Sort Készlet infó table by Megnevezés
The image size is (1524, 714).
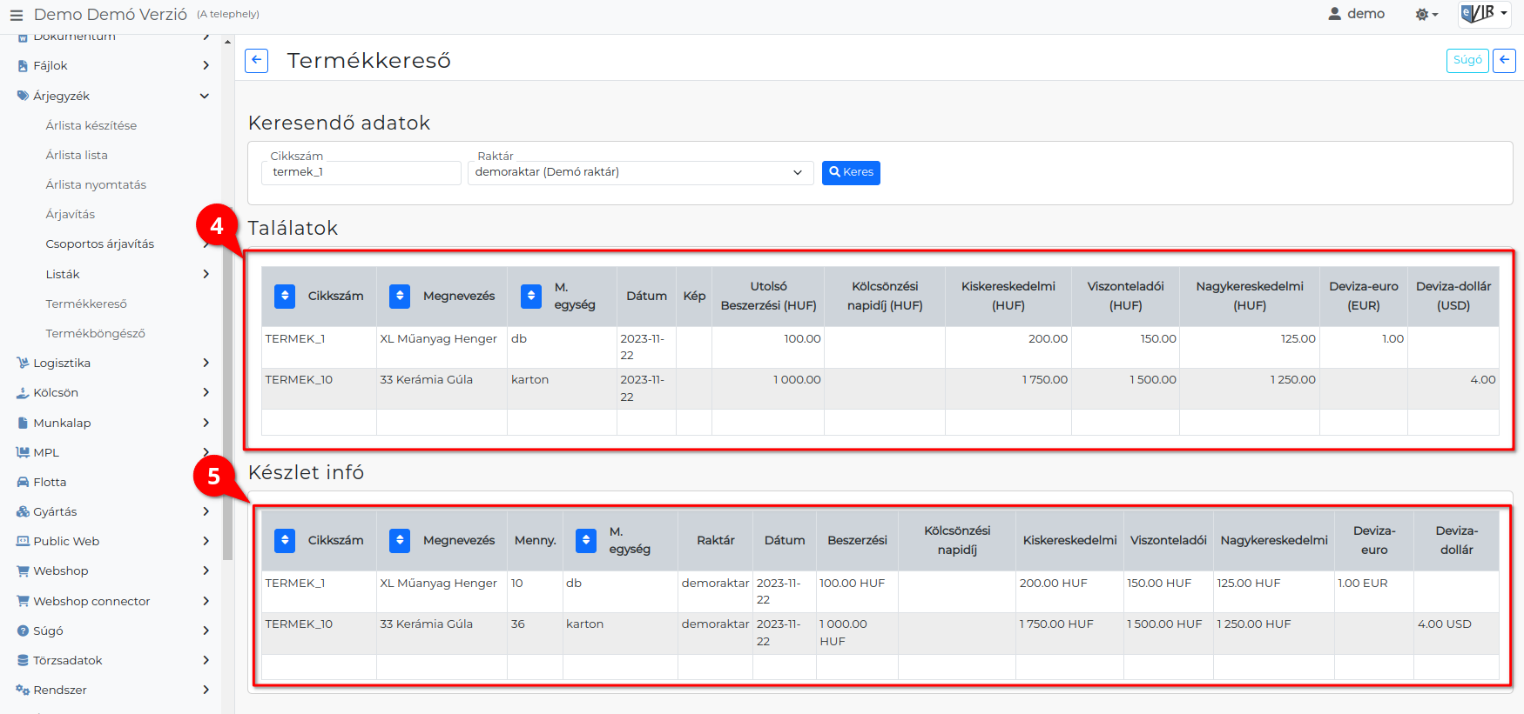[400, 540]
